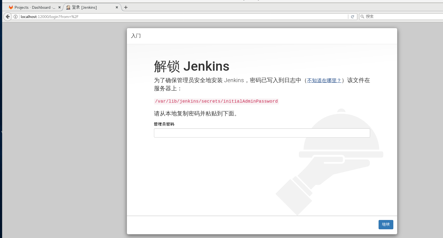Click the browser back arrow button
The height and width of the screenshot is (238, 443).
(x=8, y=17)
